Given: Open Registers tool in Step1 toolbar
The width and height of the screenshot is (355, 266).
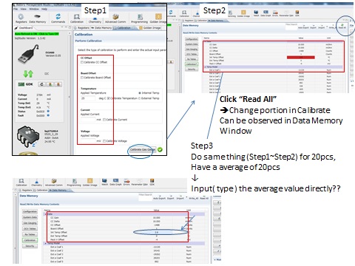Looking at the screenshot, I should coord(21,18).
